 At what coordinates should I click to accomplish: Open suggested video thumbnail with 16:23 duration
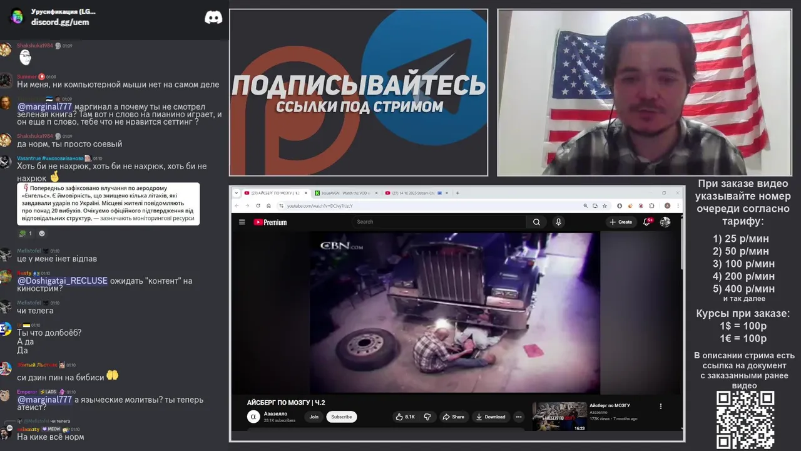point(559,417)
